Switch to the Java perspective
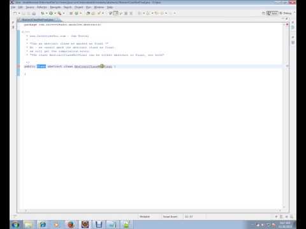The width and height of the screenshot is (306, 229). click(x=272, y=13)
